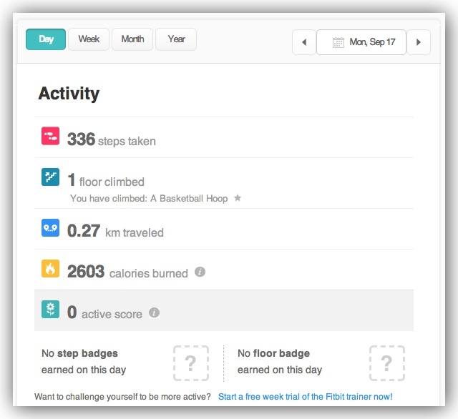
Task: Click the floors climbed stairs icon
Action: click(x=50, y=177)
